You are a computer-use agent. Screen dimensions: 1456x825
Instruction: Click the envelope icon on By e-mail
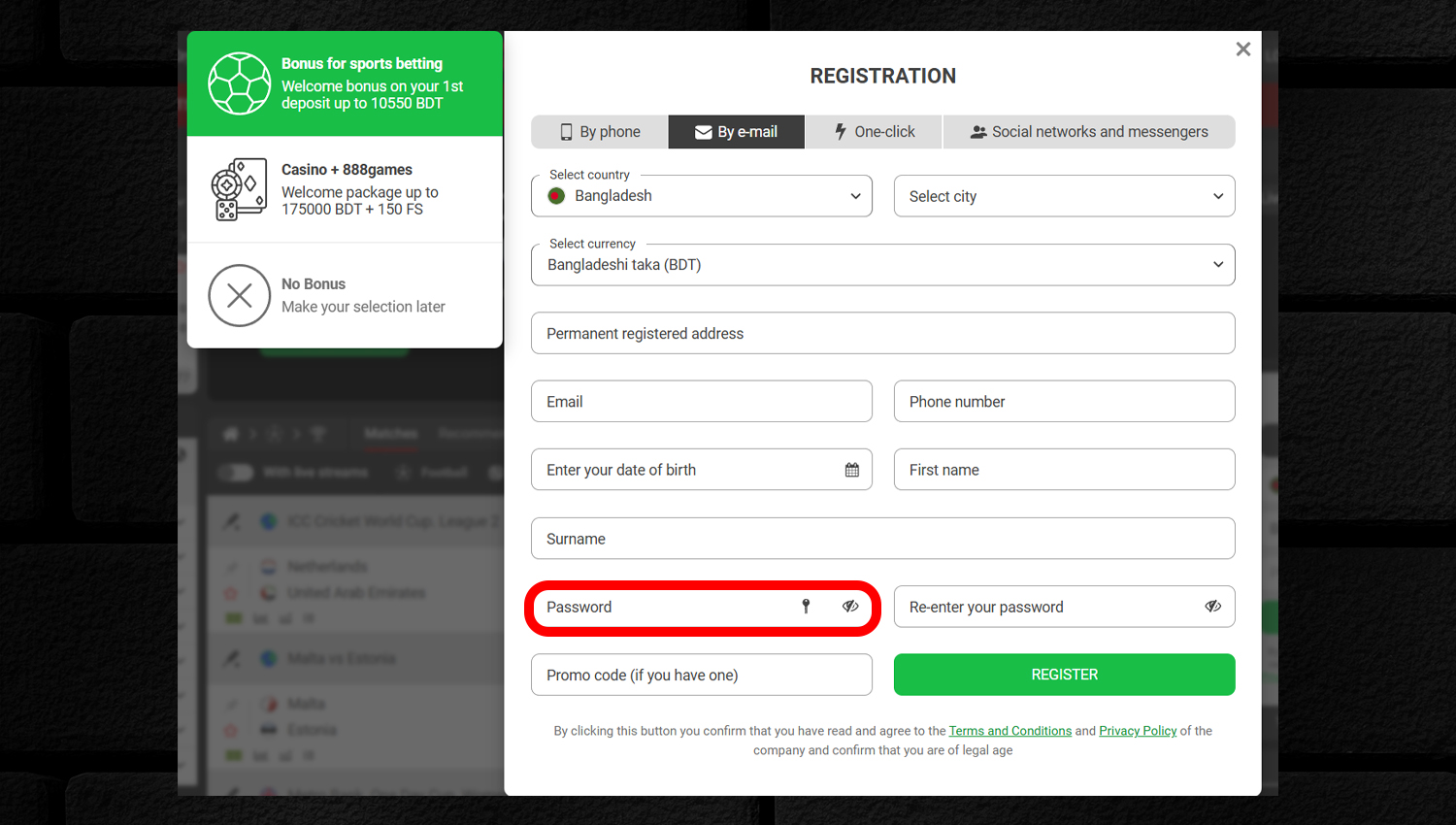(704, 132)
